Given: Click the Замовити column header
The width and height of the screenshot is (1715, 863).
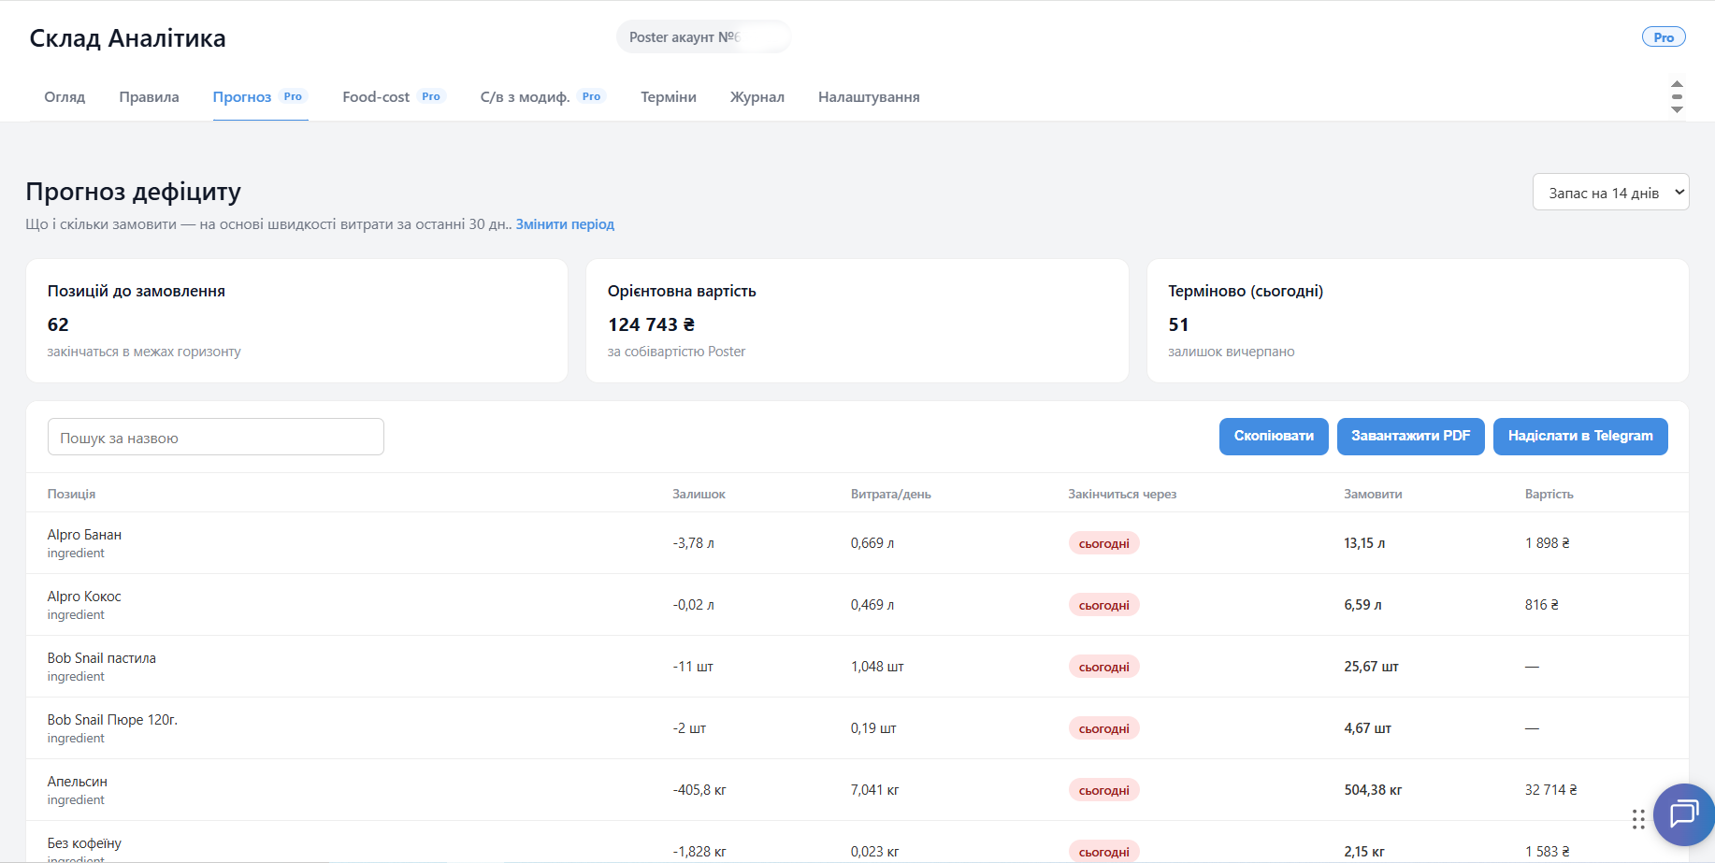Looking at the screenshot, I should (x=1373, y=494).
